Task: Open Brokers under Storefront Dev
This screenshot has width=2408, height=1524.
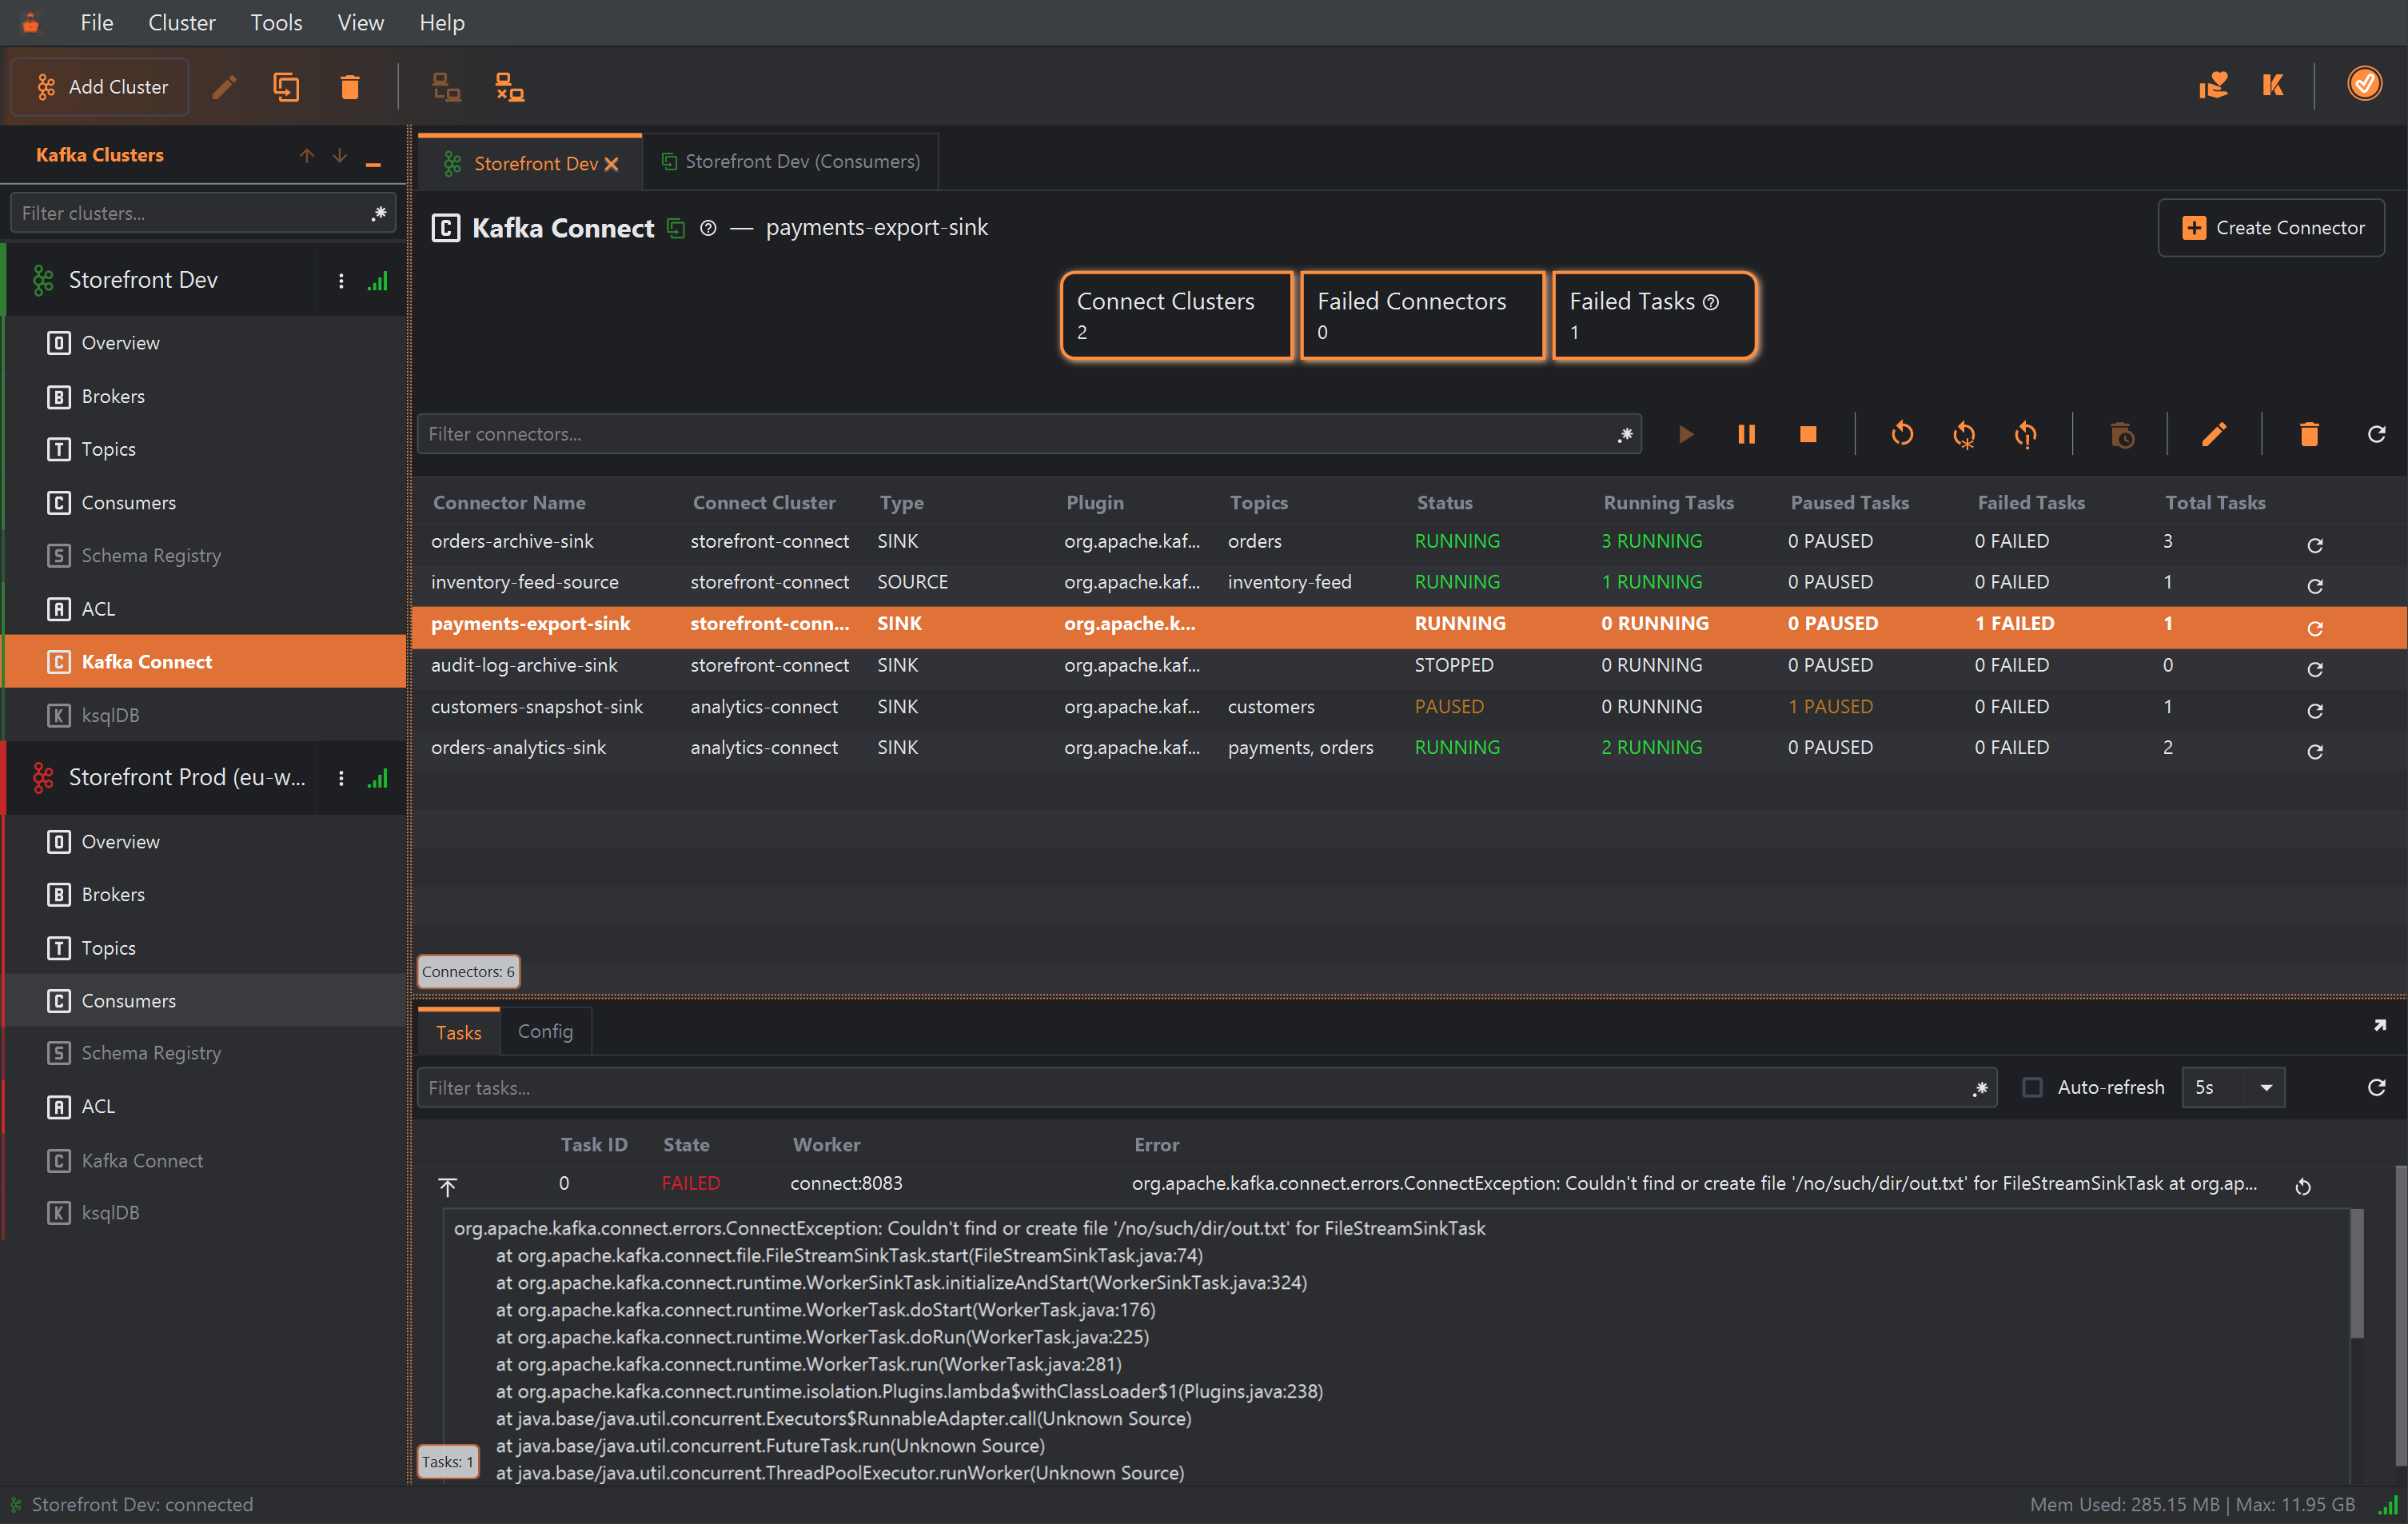Action: tap(204, 396)
